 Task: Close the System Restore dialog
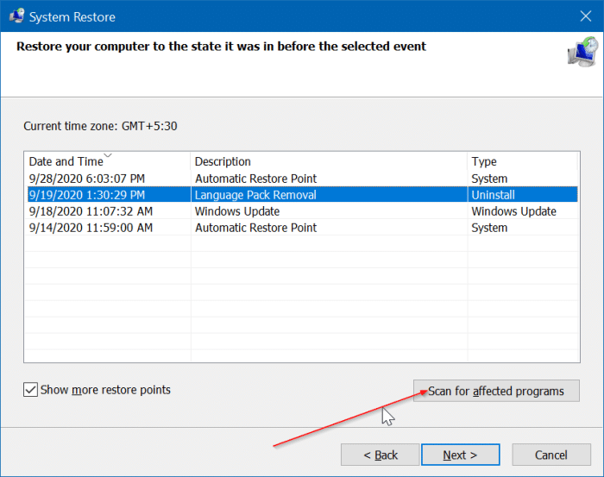pyautogui.click(x=586, y=16)
